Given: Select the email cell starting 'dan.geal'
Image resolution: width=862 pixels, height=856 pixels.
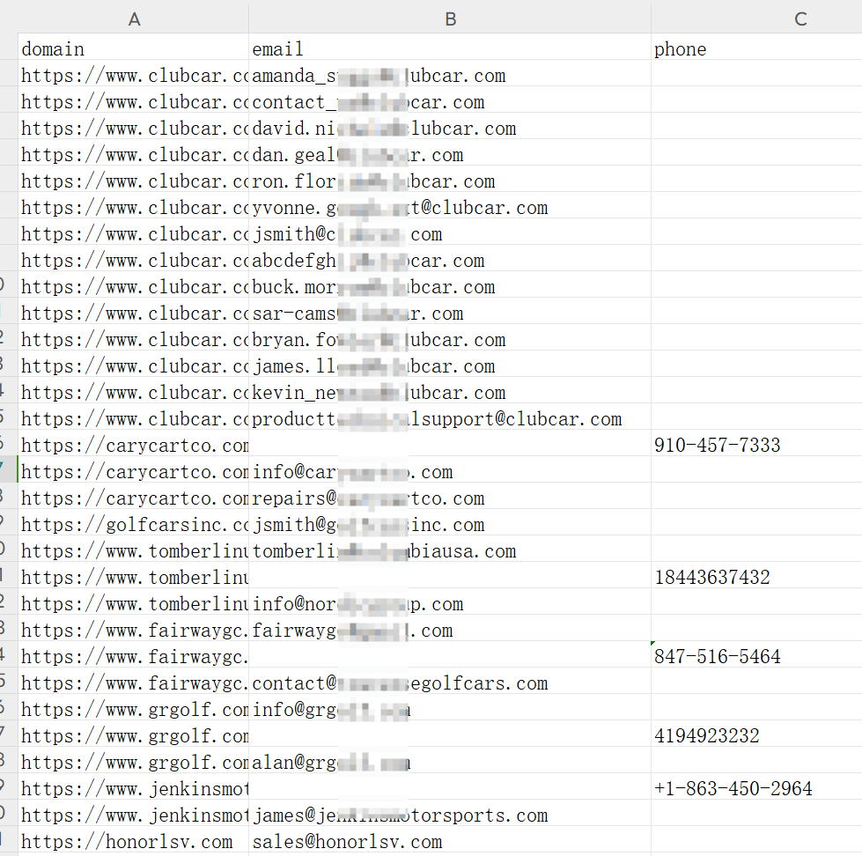Looking at the screenshot, I should coord(450,154).
